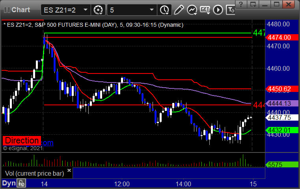Click the 4480.00 price axis label
Image resolution: width=300 pixels, height=189 pixels.
click(278, 24)
